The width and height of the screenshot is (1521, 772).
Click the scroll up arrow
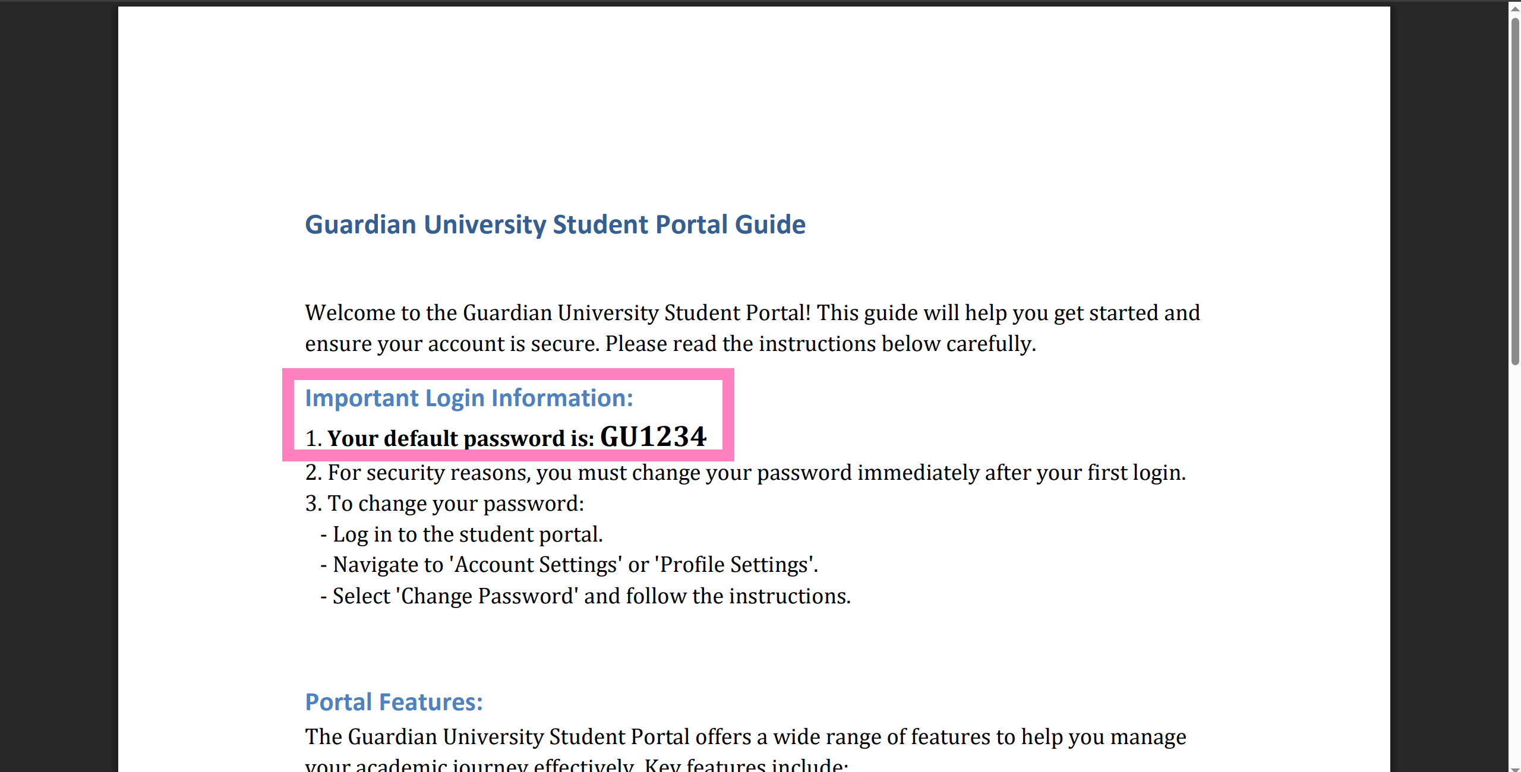[1514, 8]
